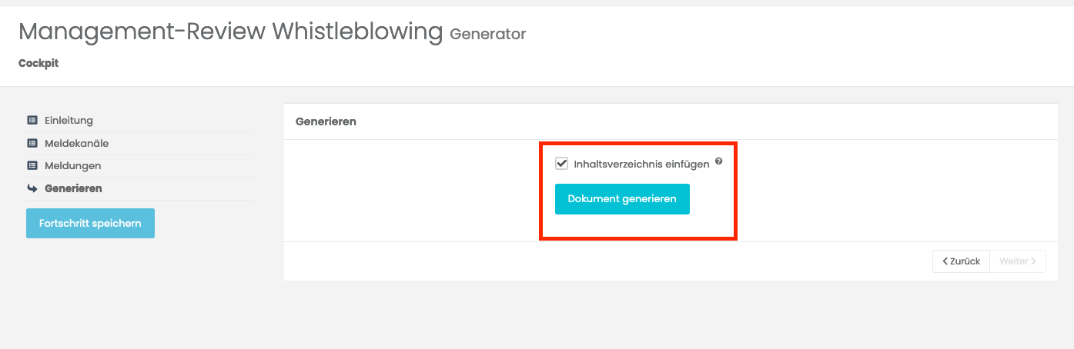
Task: Click the Inhaltsverzeichnis einfügen label text
Action: [641, 165]
